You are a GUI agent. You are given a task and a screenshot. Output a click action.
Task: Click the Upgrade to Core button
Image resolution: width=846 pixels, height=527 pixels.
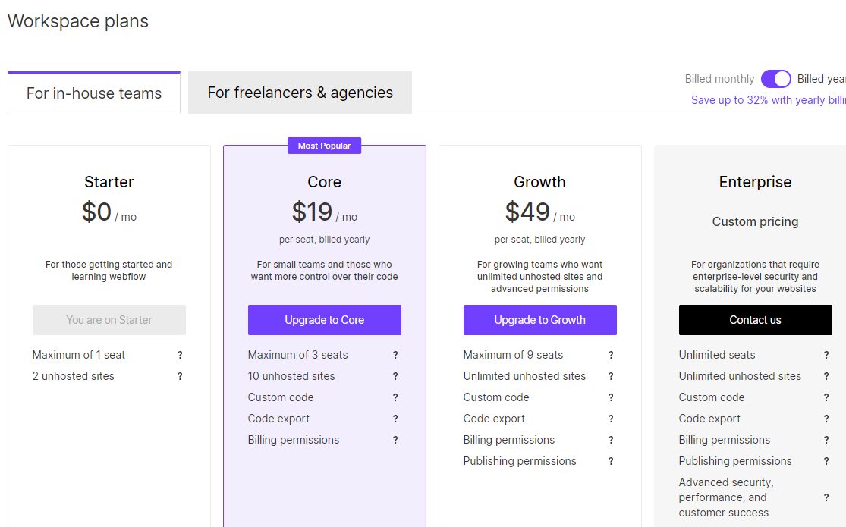click(324, 320)
